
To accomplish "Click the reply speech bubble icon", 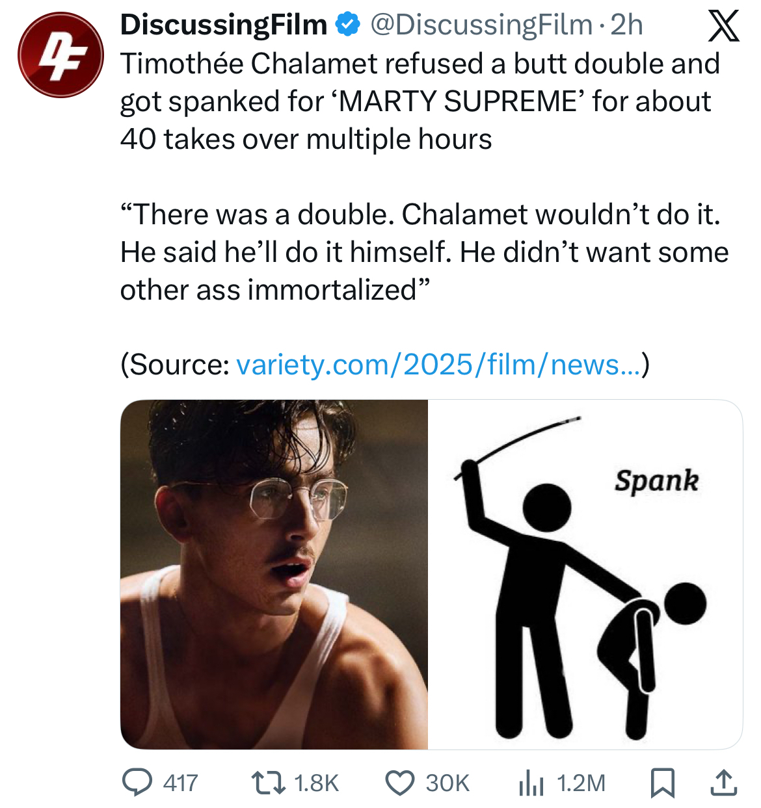I will click(137, 783).
